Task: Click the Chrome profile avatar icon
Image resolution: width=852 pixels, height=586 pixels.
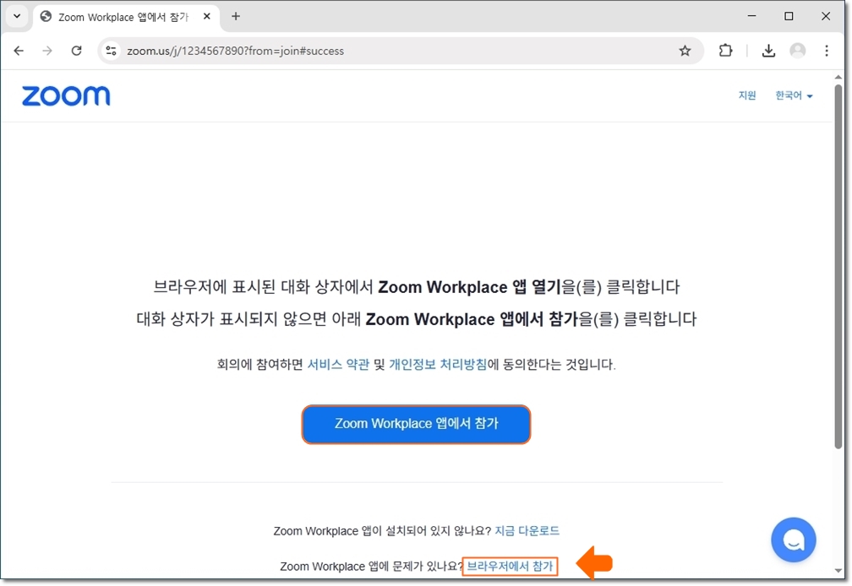Action: 797,51
